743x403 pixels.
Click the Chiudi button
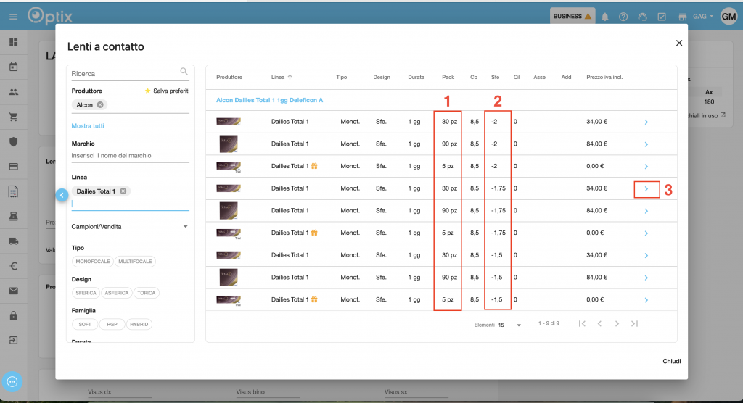671,361
